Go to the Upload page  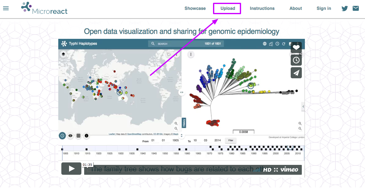coord(228,8)
